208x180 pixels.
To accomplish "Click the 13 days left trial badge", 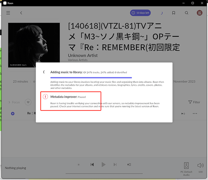I will pyautogui.click(x=140, y=13).
